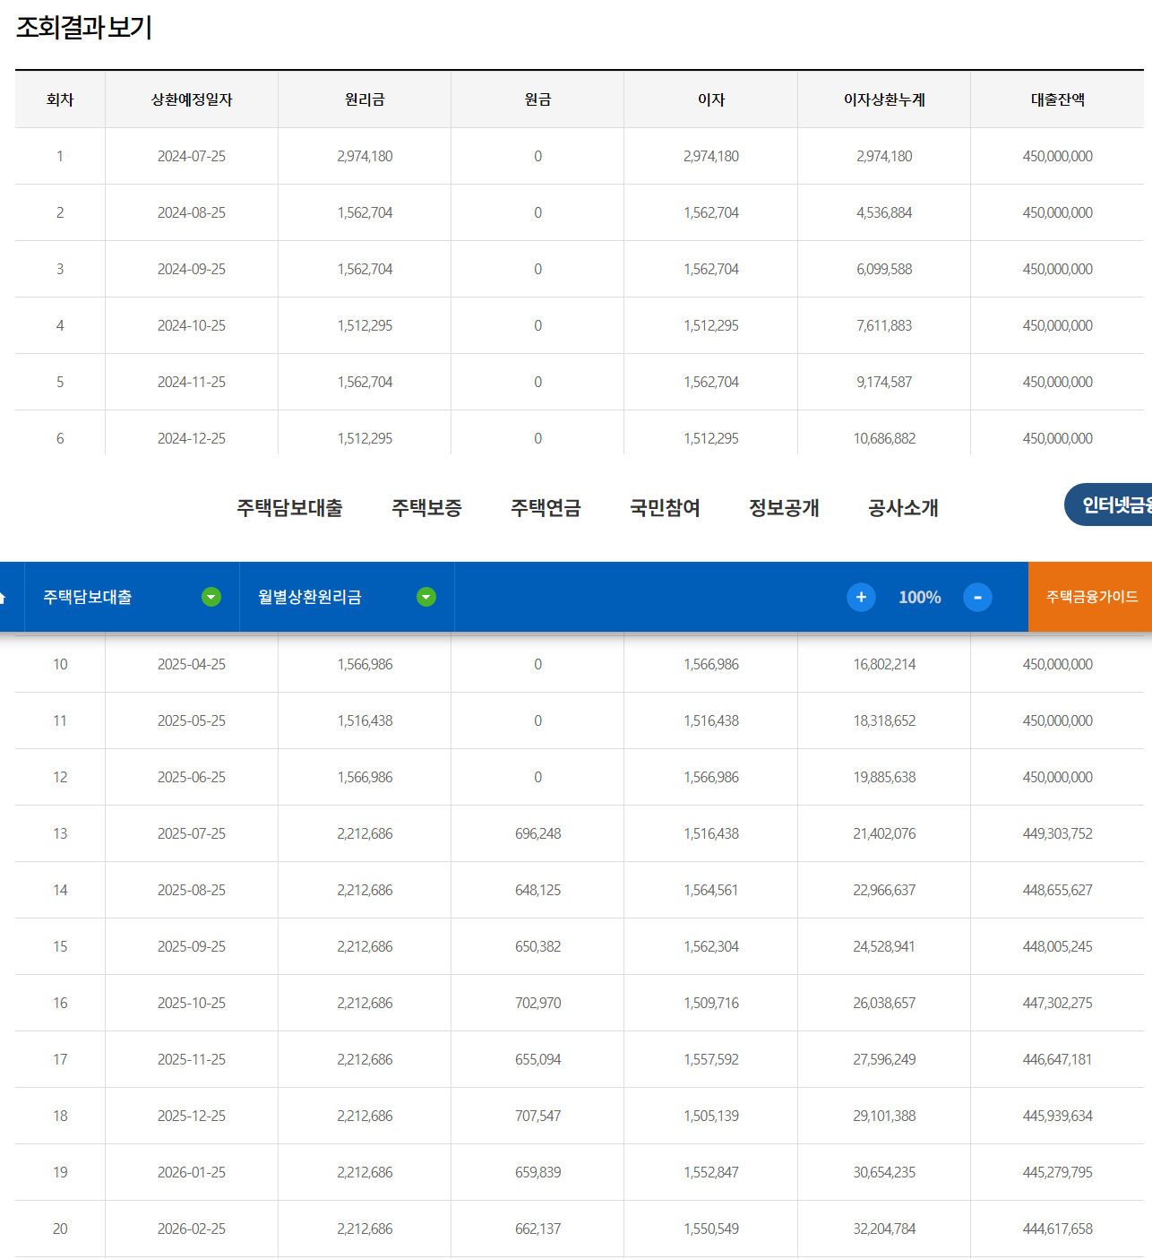Viewport: 1152px width, 1259px height.
Task: Click loan balance 447,302,275
Action: tap(1058, 1003)
